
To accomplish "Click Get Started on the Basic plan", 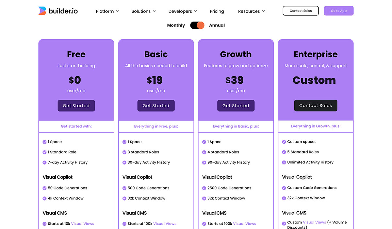I will (x=156, y=106).
